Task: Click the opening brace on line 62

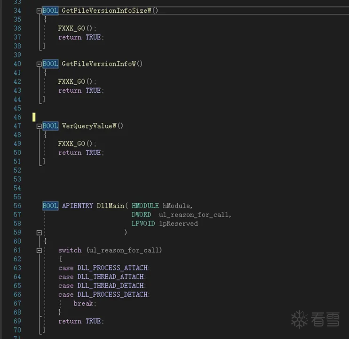Action: [x=61, y=259]
